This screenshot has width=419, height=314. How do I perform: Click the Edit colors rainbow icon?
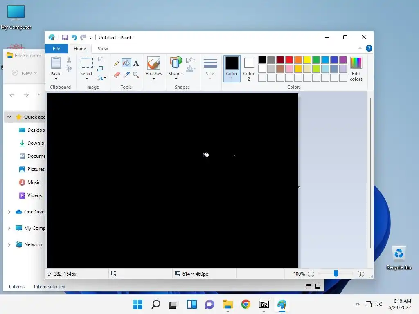[356, 63]
